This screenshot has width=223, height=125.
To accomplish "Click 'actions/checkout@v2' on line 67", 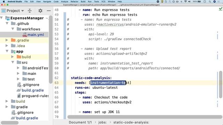I will point(113,102).
